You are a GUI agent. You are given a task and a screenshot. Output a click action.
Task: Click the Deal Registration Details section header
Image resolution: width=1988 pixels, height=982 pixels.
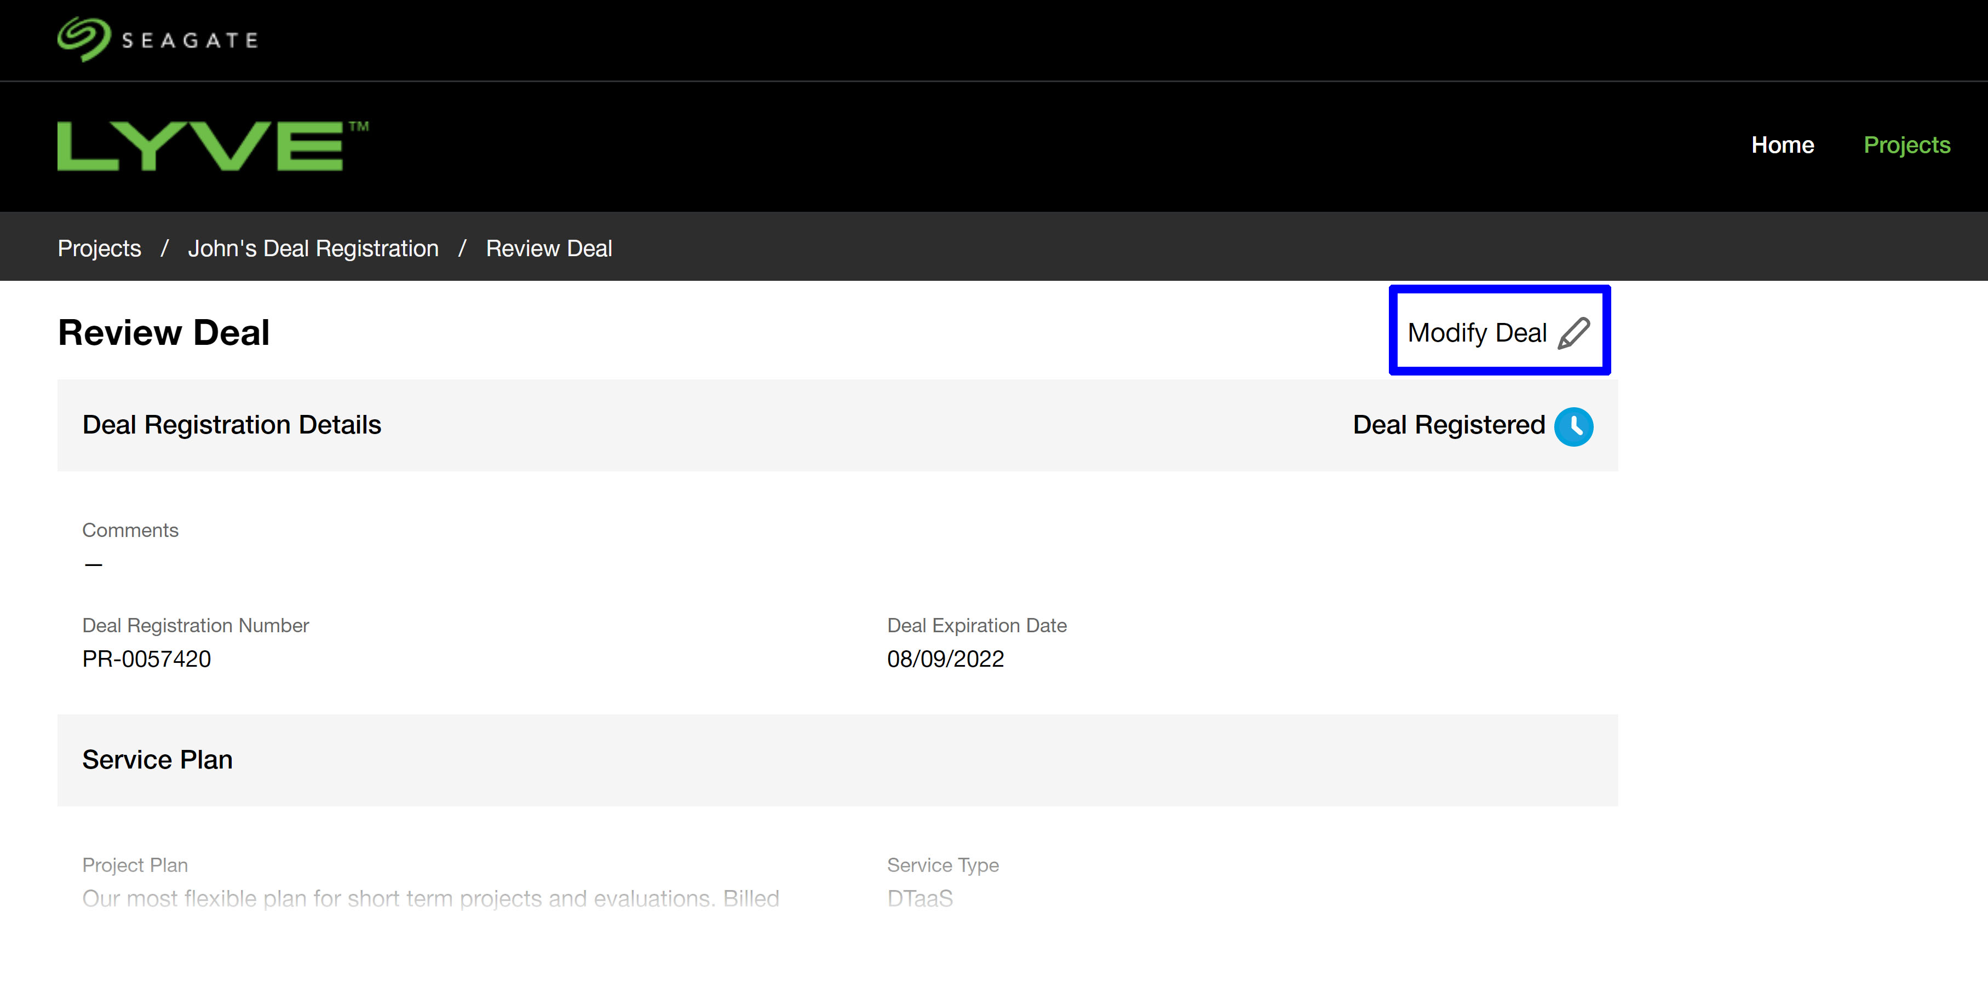(232, 425)
